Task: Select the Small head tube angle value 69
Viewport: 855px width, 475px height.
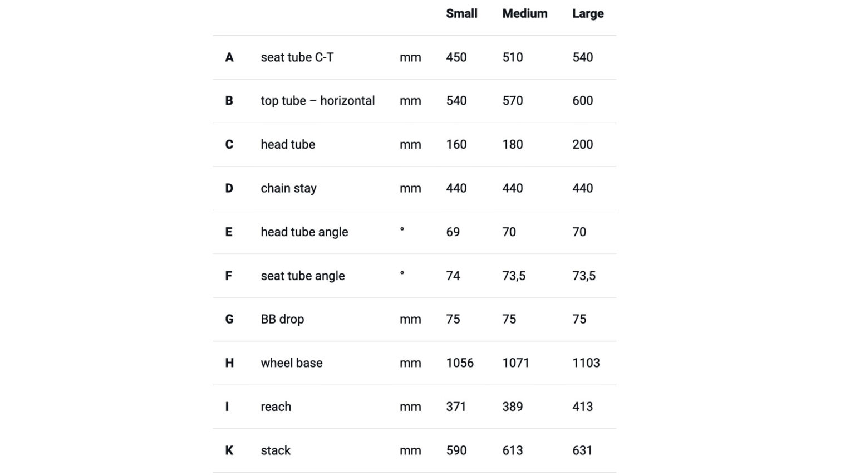Action: pyautogui.click(x=453, y=232)
